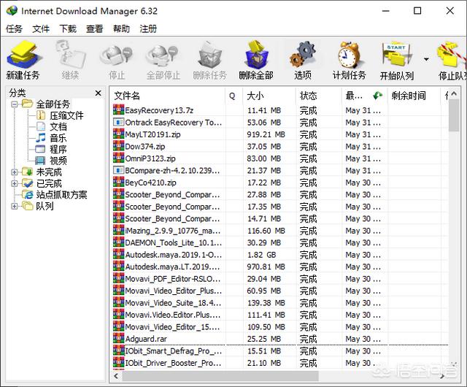This screenshot has height=387, width=467.
Task: Click the vertical scrollbar thumb
Action: click(454, 115)
